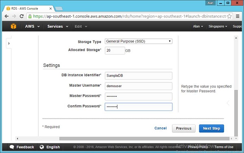Open the Chrome hamburger menu
Viewport: 244px width, 153px height.
point(237,16)
